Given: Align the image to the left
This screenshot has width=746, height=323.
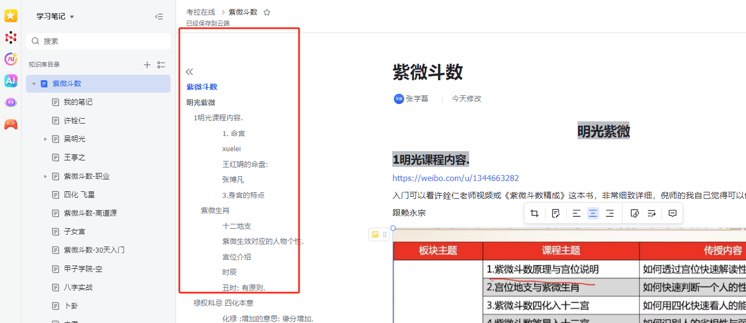Looking at the screenshot, I should [x=576, y=214].
